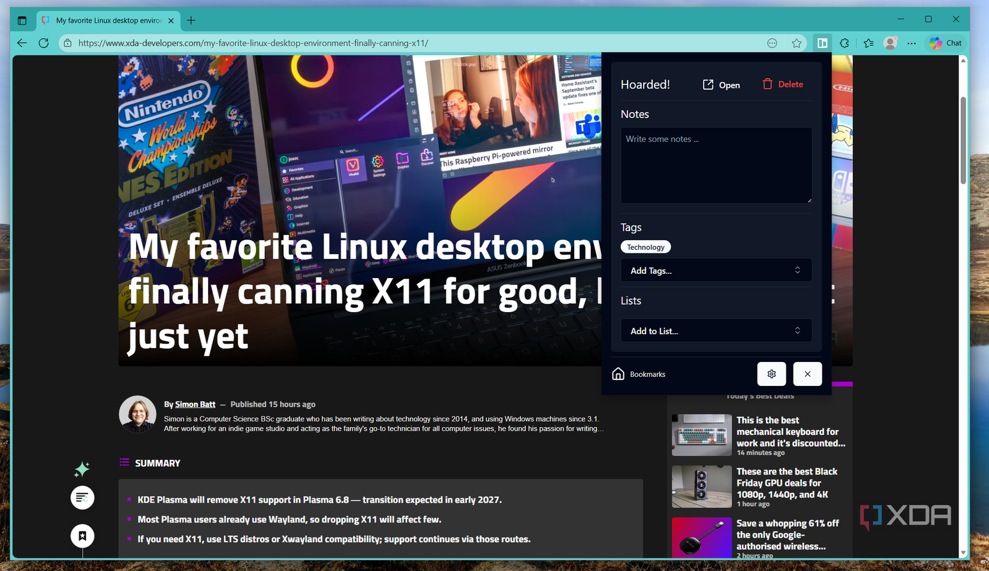Add page to favorites with the star icon
This screenshot has height=571, width=989.
[797, 43]
